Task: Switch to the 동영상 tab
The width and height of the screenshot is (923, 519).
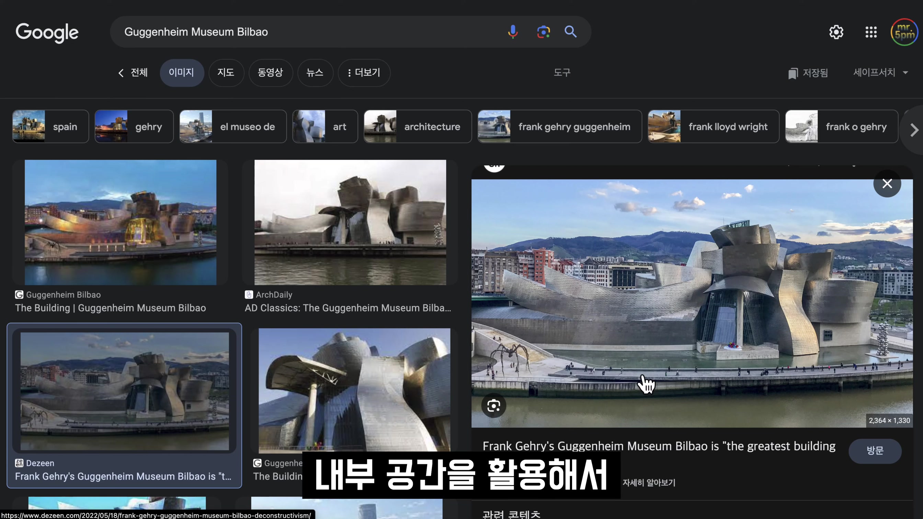Action: (x=271, y=73)
